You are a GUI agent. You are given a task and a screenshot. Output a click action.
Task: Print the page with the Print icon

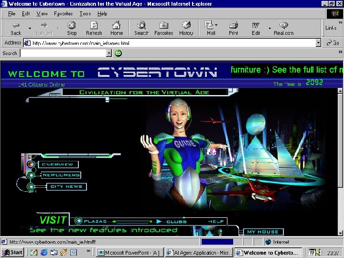pos(234,29)
